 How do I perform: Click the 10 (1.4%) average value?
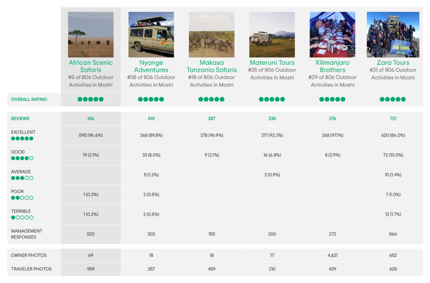[393, 175]
